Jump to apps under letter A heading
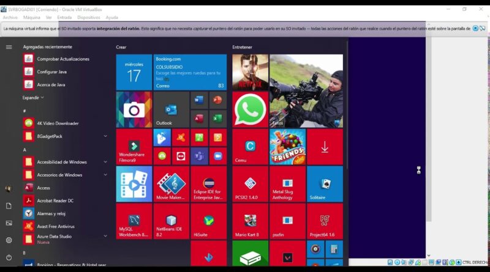 tap(24, 150)
